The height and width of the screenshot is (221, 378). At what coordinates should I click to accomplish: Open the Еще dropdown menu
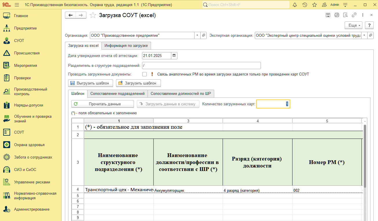(354, 25)
